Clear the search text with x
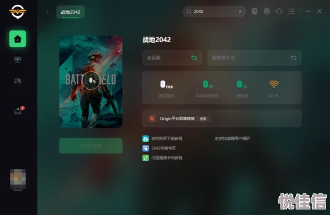The height and width of the screenshot is (215, 330). click(240, 12)
